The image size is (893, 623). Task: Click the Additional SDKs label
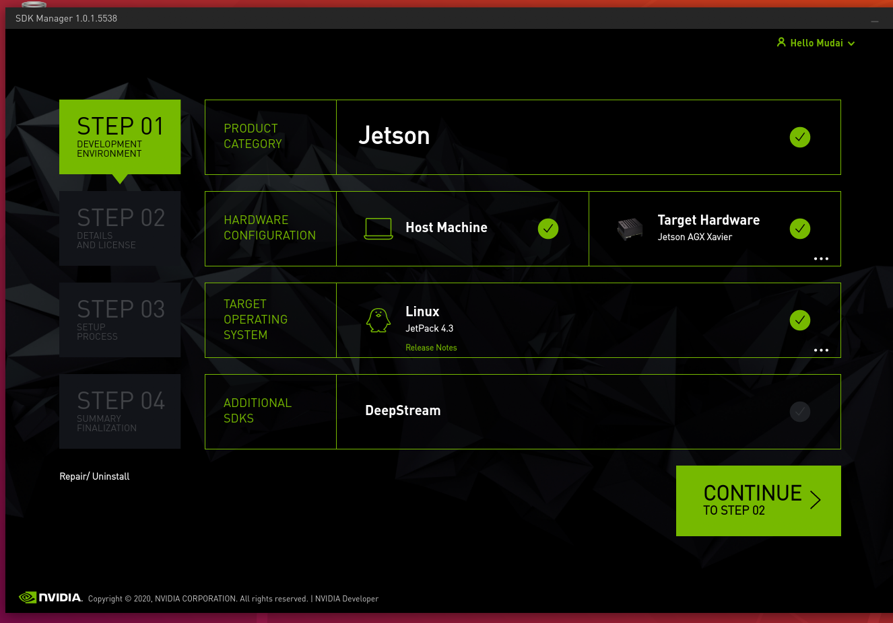pos(257,410)
